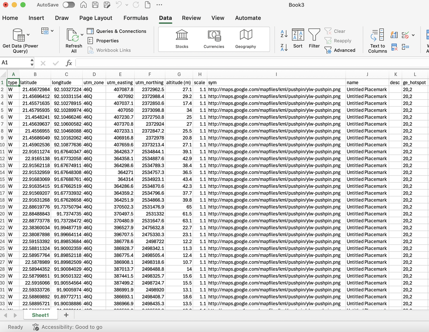The width and height of the screenshot is (429, 332).
Task: Click the next sheet navigation arrow
Action: point(15,315)
